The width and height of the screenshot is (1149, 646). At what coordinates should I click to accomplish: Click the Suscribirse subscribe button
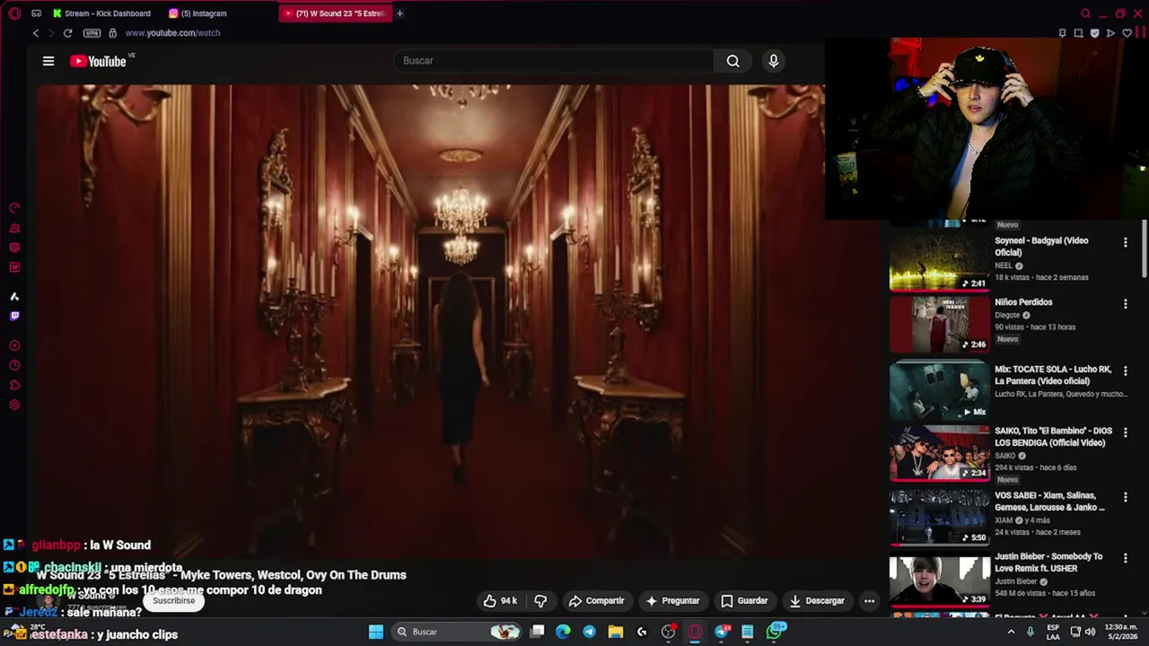[173, 600]
